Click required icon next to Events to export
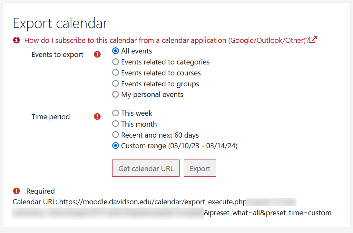This screenshot has height=233, width=353. tap(97, 54)
